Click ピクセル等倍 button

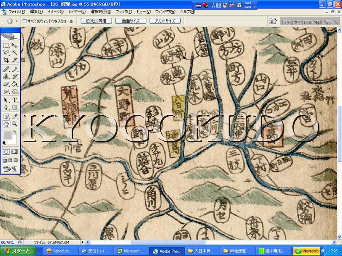point(96,21)
